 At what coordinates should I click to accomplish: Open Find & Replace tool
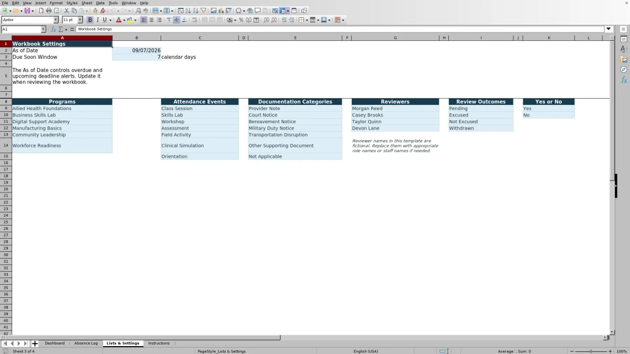click(138, 10)
